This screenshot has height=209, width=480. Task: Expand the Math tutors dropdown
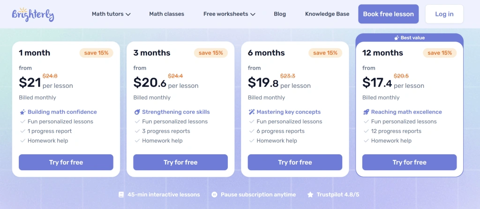coord(111,14)
